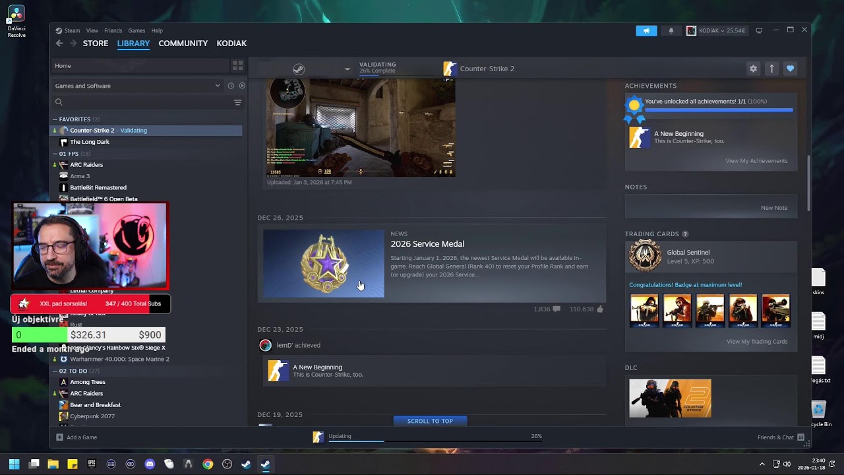Open OBS Studio from the taskbar
This screenshot has width=844, height=475.
pos(227,464)
